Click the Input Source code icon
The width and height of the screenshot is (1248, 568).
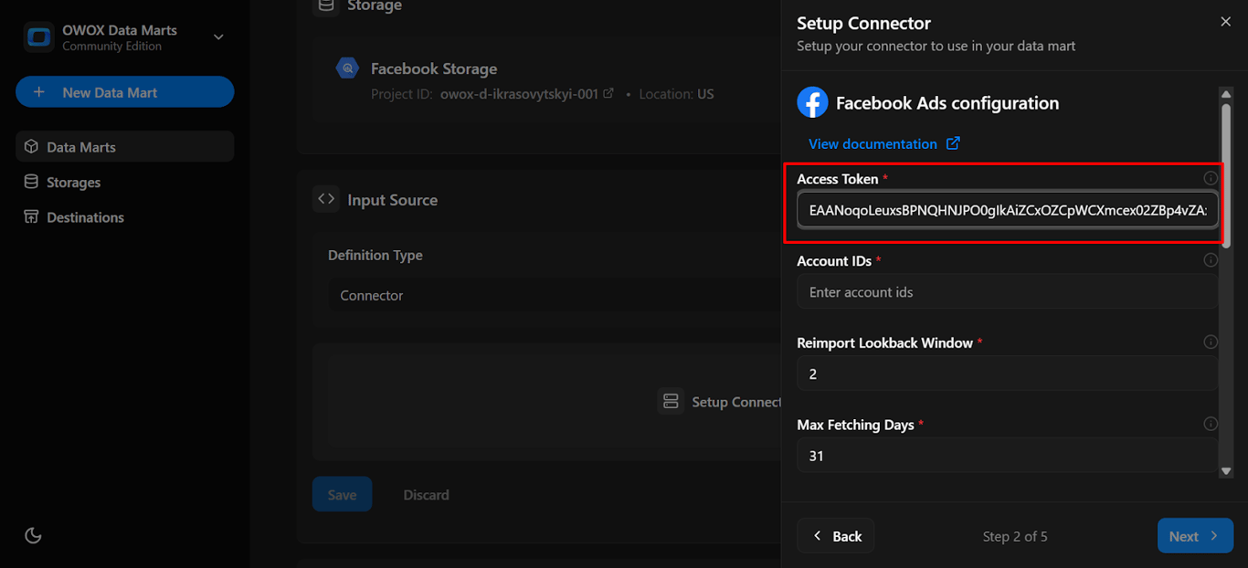[x=326, y=199]
